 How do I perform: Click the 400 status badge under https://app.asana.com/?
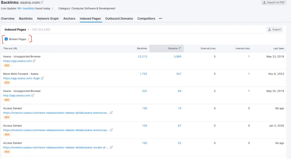(7, 65)
